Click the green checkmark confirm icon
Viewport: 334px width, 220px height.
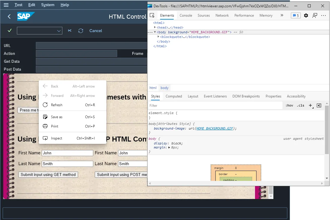(x=9, y=30)
